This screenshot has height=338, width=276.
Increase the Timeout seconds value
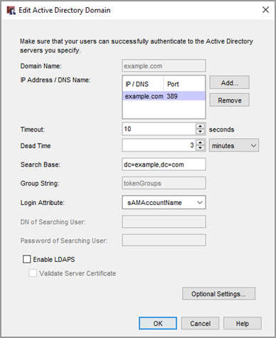click(x=201, y=126)
